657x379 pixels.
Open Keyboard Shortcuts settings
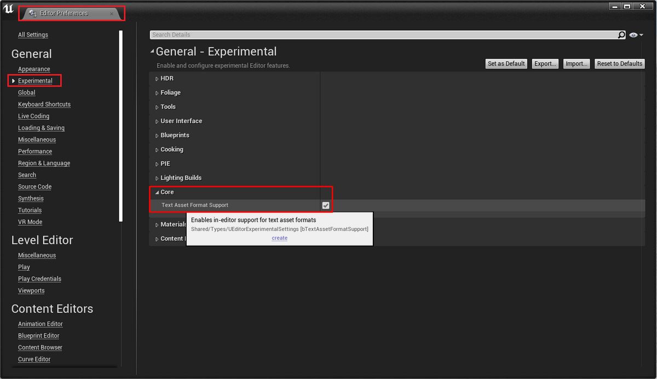coord(44,105)
